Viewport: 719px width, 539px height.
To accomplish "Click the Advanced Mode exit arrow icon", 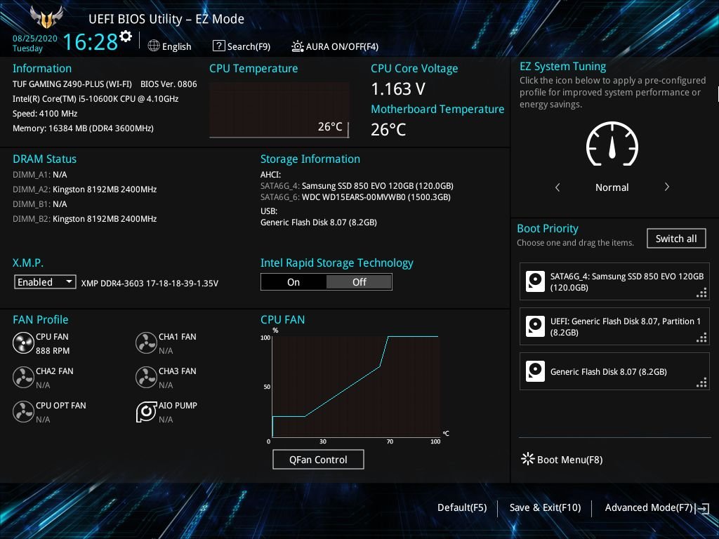I will (702, 508).
